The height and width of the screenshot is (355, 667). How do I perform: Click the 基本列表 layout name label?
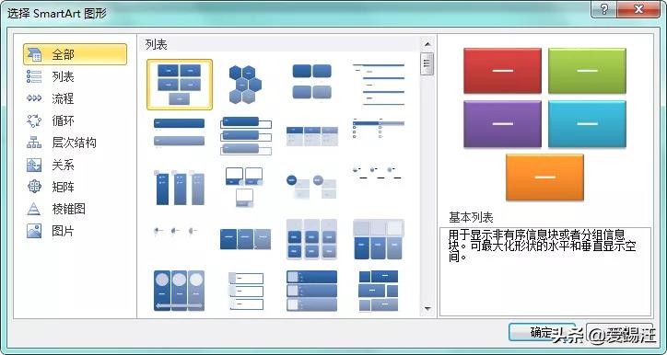pos(471,218)
